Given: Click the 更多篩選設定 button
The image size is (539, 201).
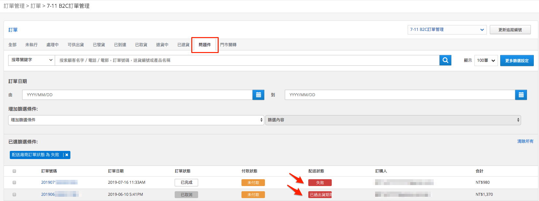Looking at the screenshot, I should click(517, 60).
